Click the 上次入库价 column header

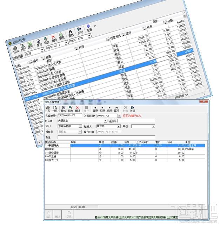click(145, 142)
